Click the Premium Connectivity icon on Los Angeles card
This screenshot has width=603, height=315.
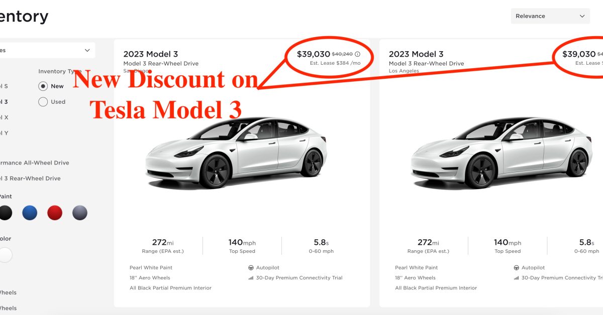click(516, 277)
